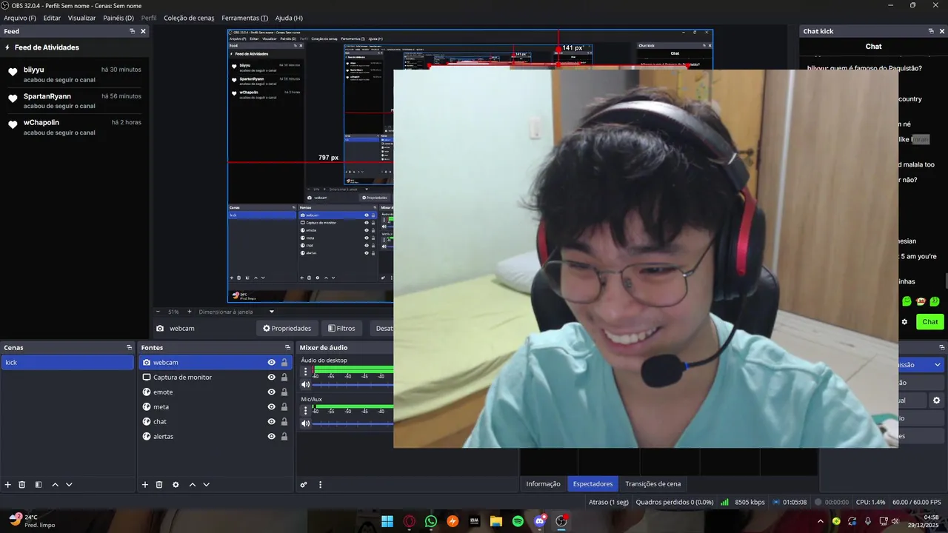
Task: Open virtual camera settings gear in controls
Action: (x=936, y=400)
